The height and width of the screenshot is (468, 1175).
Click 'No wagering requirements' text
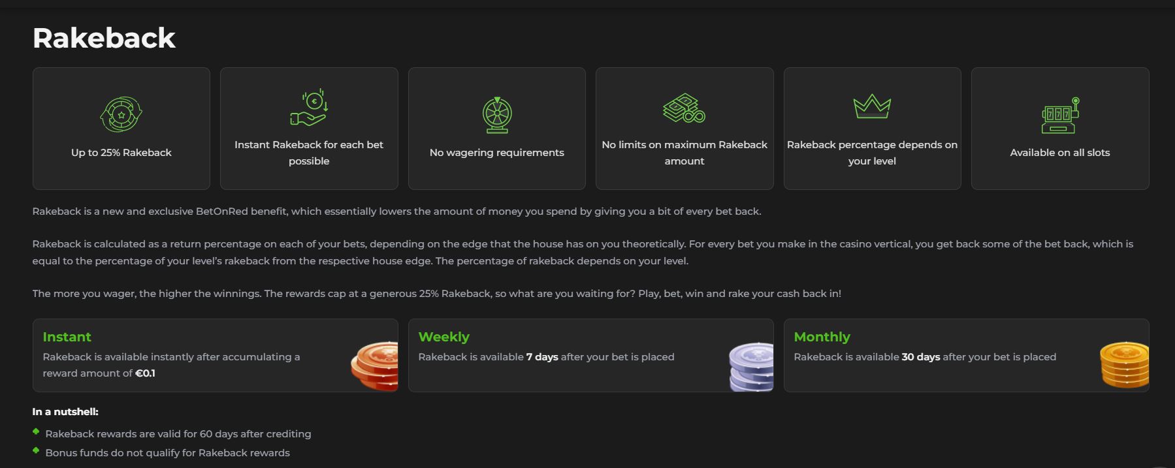(497, 153)
